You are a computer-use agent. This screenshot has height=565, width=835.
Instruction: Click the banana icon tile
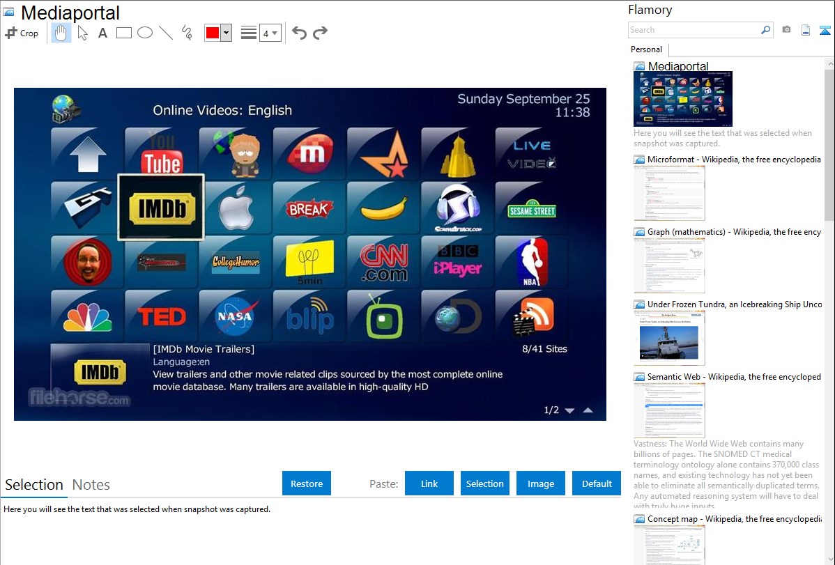click(x=383, y=208)
